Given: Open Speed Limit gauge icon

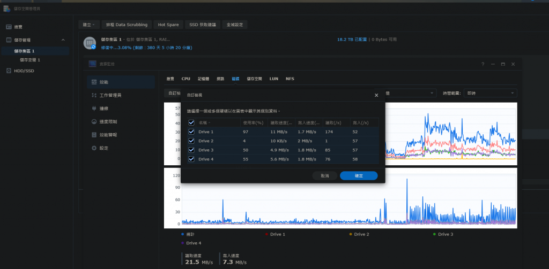Looking at the screenshot, I should pyautogui.click(x=94, y=121).
